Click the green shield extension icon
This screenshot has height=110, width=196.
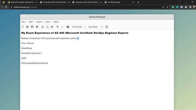[x=173, y=7]
